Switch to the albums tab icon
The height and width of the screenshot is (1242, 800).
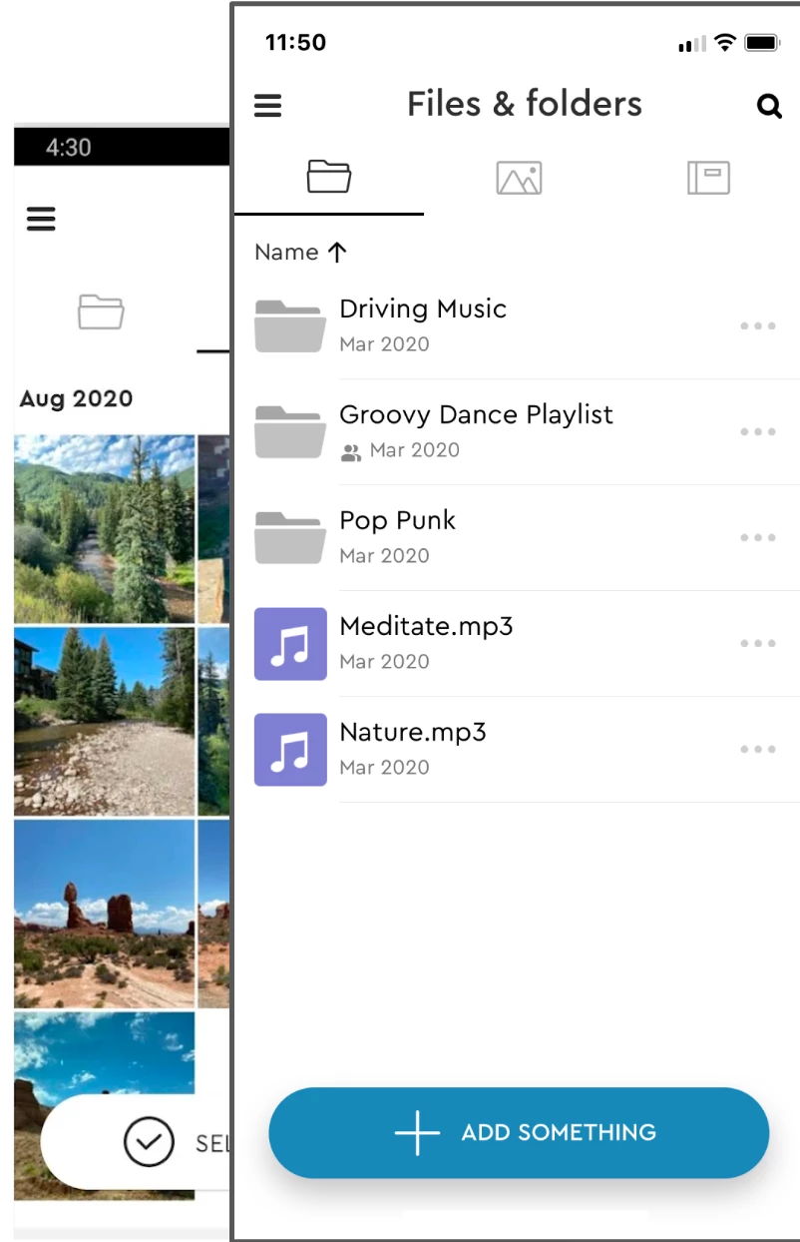pyautogui.click(x=708, y=179)
